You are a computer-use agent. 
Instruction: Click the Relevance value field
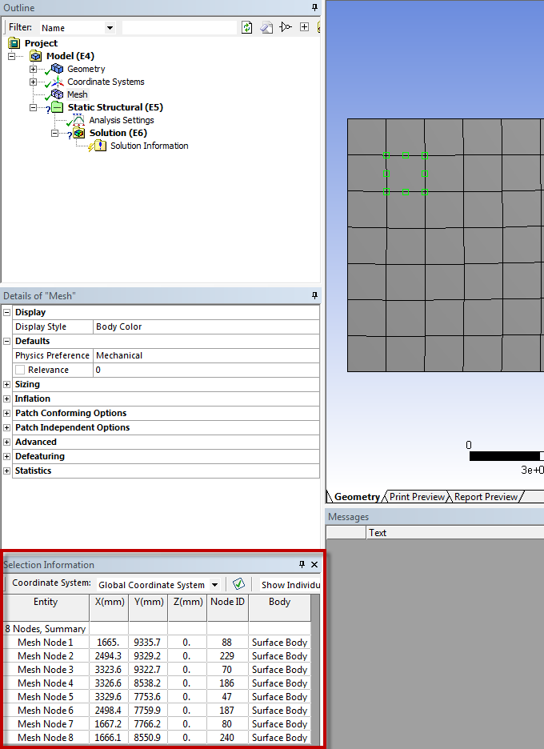coord(206,370)
